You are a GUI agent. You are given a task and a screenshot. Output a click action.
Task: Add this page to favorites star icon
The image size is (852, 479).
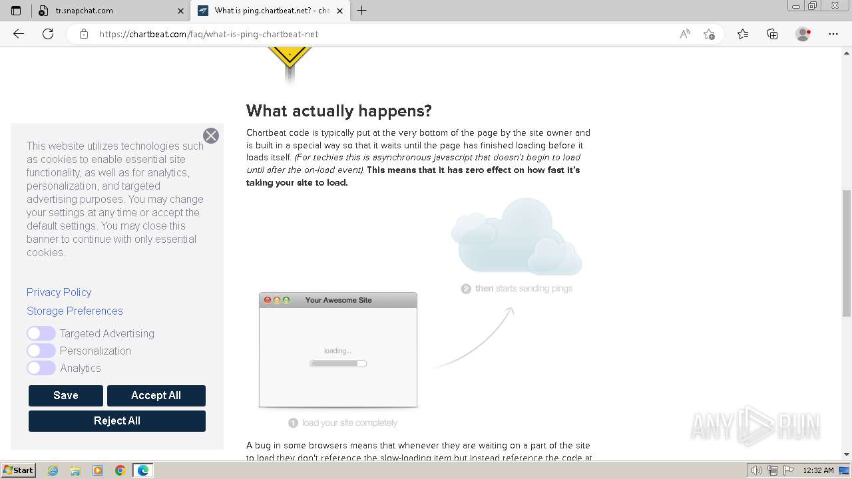coord(709,34)
